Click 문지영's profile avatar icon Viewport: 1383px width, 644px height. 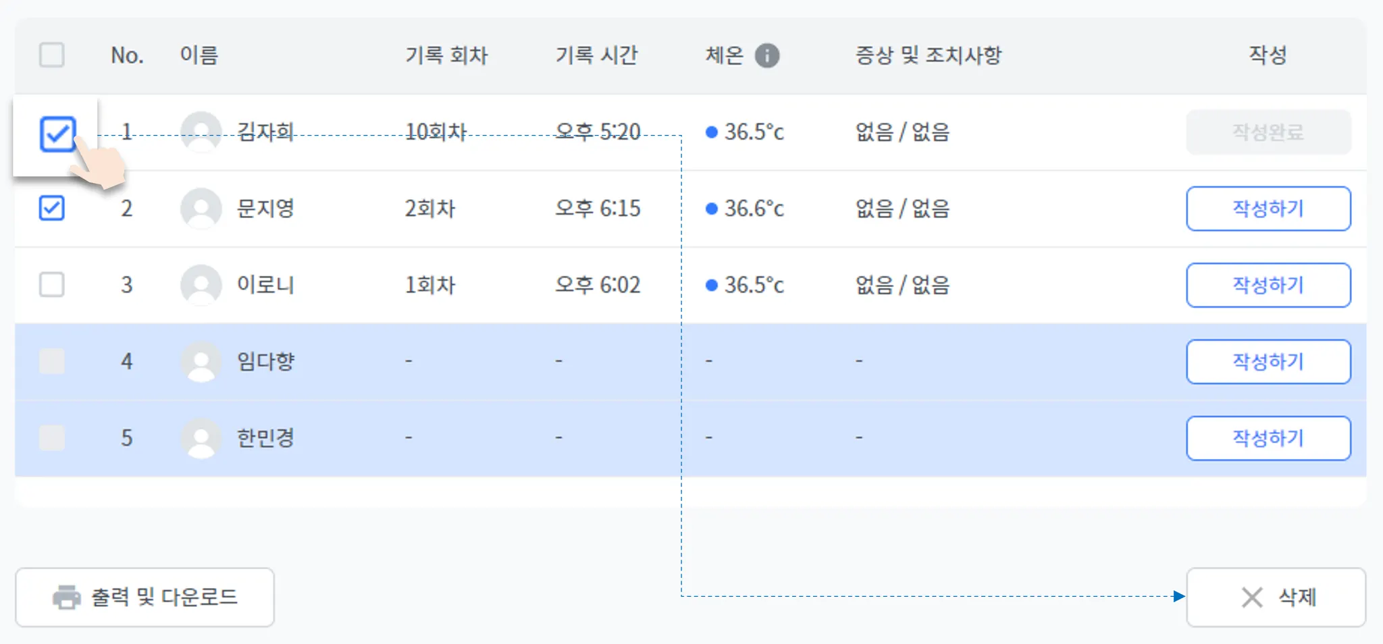click(201, 208)
